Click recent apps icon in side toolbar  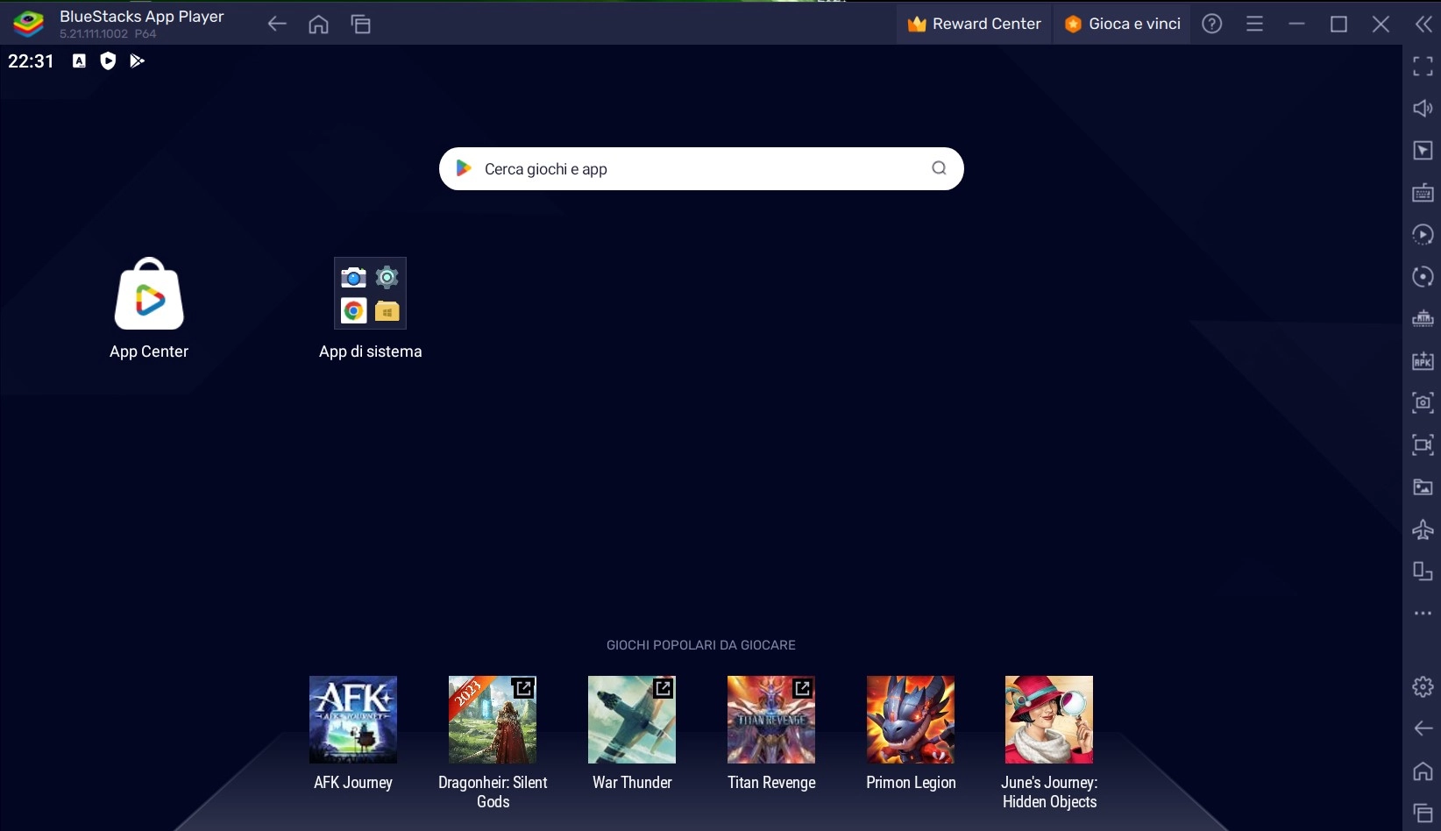click(1423, 813)
